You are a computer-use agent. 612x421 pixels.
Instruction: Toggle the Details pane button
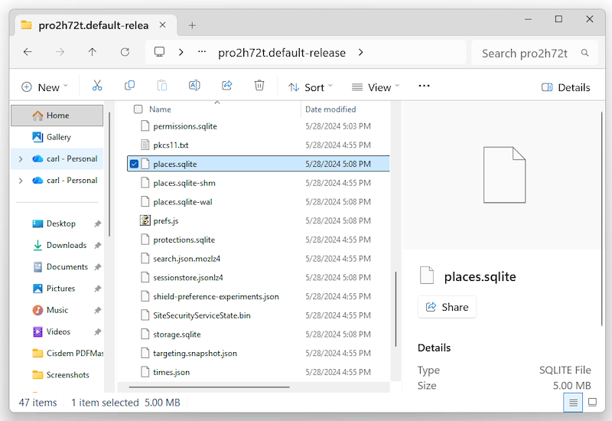565,87
